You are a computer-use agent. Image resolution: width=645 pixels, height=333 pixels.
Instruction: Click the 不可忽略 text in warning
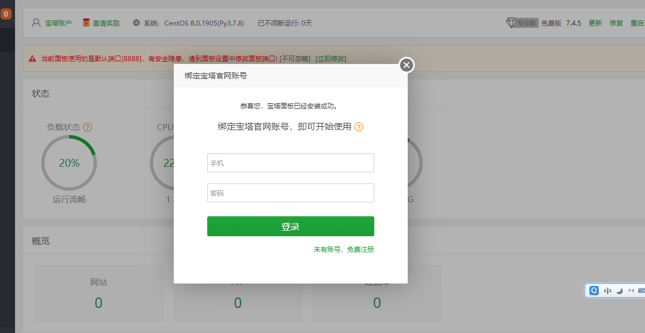(295, 59)
